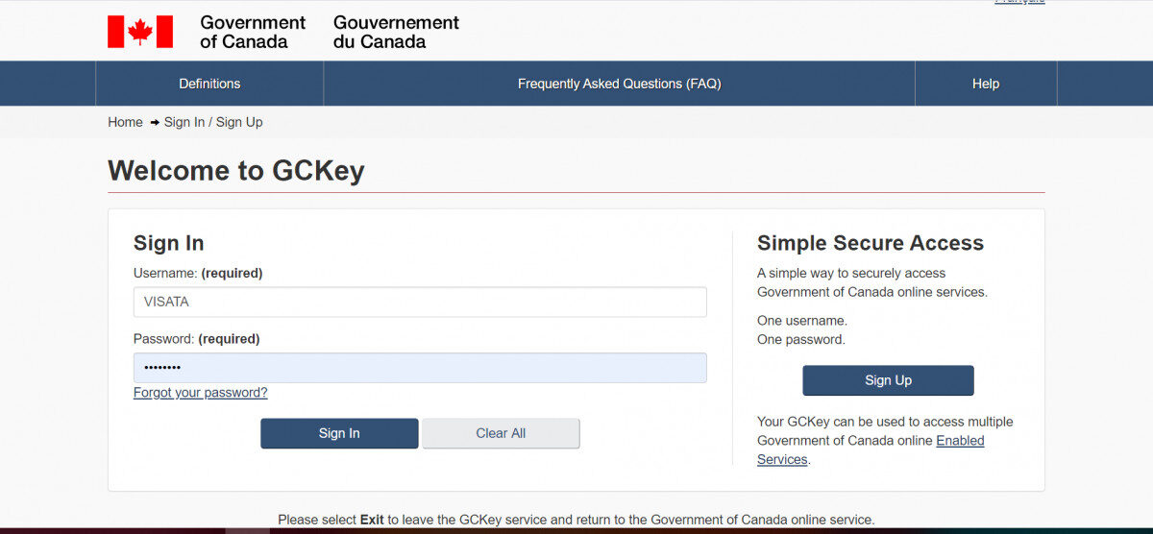The height and width of the screenshot is (534, 1153).
Task: Open Frequently Asked Questions (FAQ)
Action: 619,84
